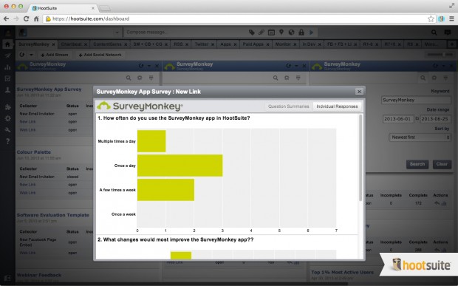Switch to the Chartbeat tab

tap(71, 44)
